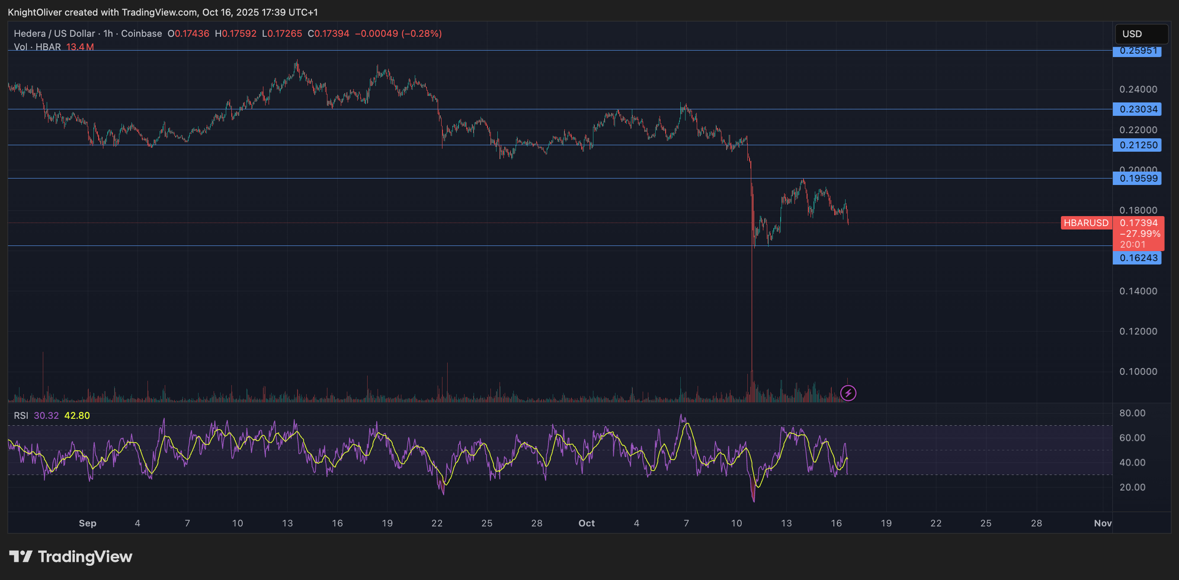Click the purple lightning bolt icon
Viewport: 1179px width, 580px height.
(848, 393)
